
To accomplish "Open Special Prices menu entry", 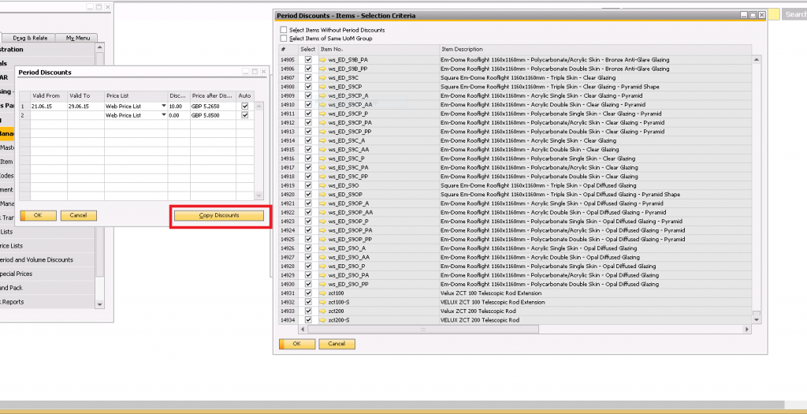I will click(17, 274).
